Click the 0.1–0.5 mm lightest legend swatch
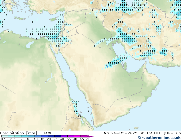This screenshot has height=140, width=181. 5,136
